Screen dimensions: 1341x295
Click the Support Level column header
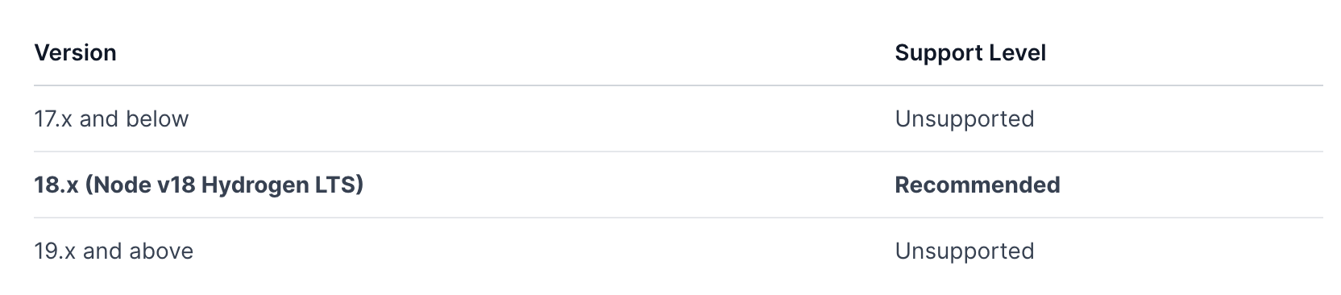click(x=970, y=53)
